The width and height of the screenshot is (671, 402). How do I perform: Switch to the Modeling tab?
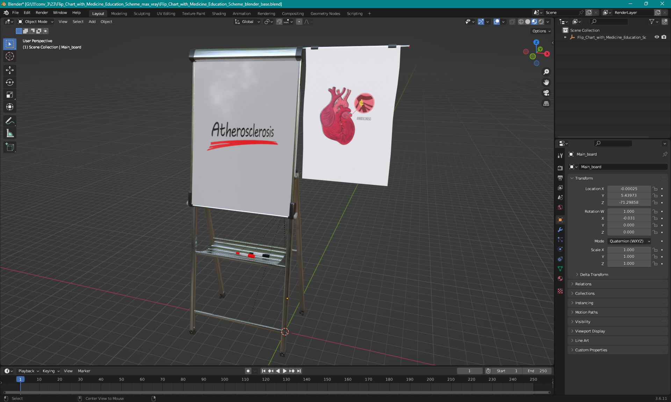click(x=118, y=13)
